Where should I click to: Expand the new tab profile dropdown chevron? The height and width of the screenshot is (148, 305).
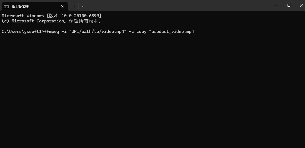82,6
